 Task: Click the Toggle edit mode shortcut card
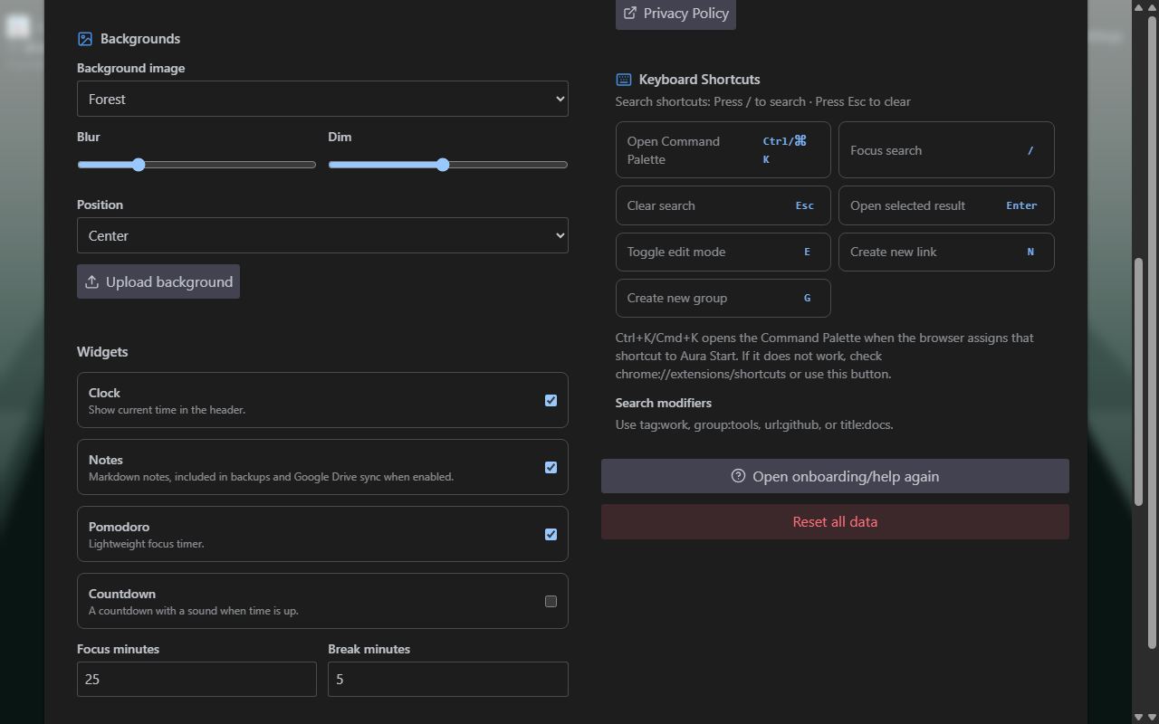pos(723,252)
